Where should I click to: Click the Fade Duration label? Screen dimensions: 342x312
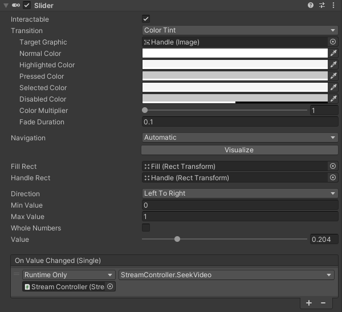tap(42, 122)
